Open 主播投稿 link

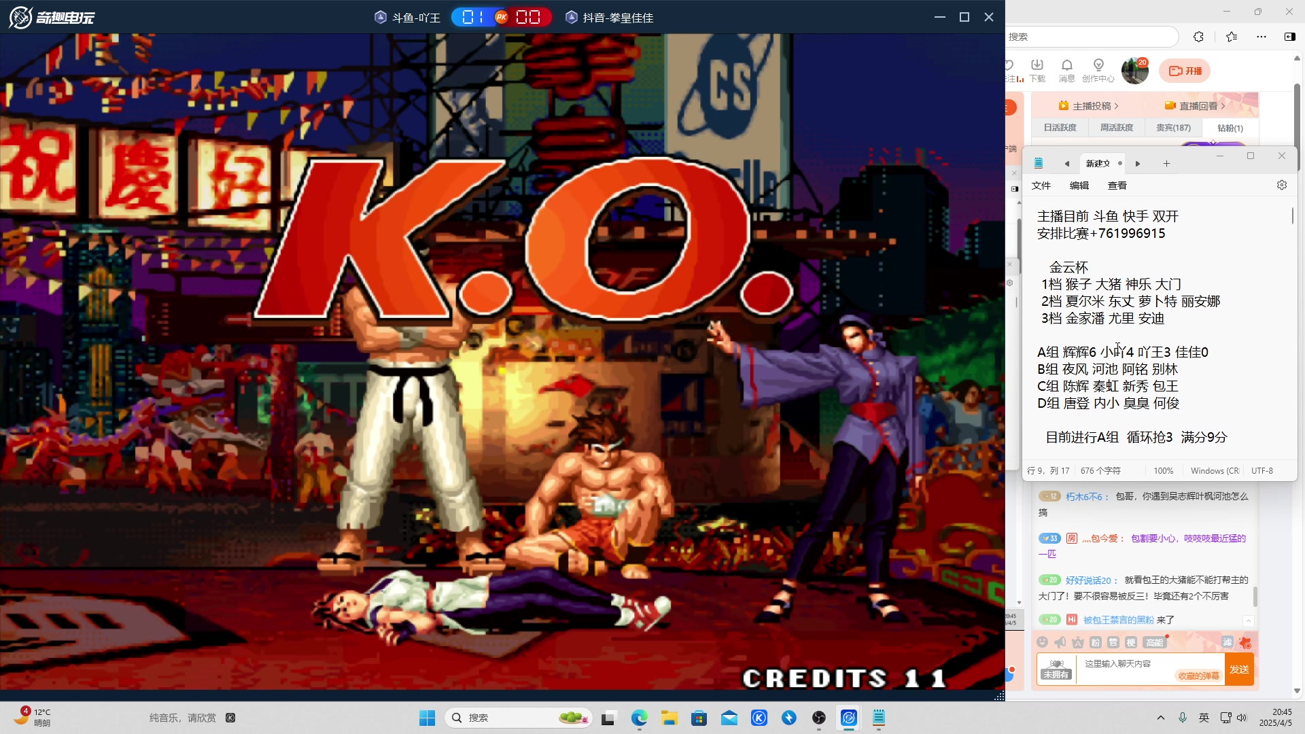click(x=1088, y=106)
